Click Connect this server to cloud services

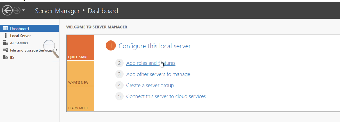(x=166, y=96)
